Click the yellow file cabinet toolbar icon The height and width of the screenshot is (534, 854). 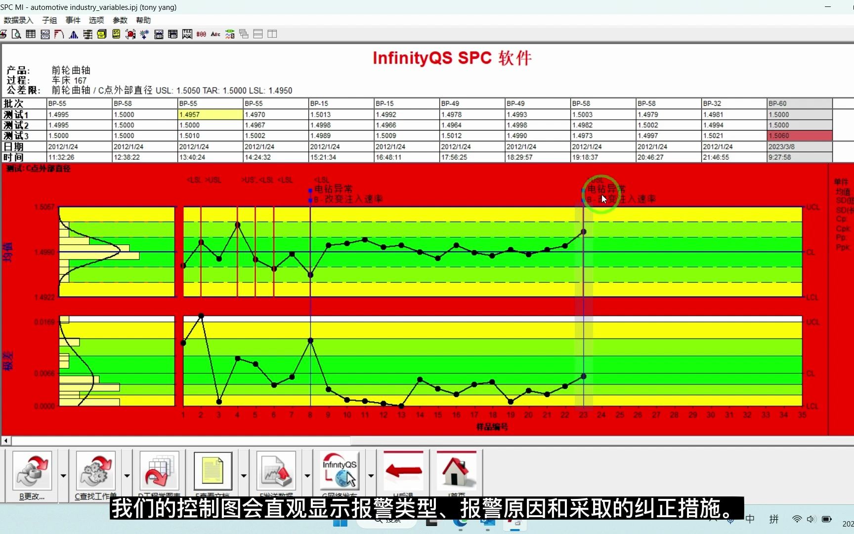coord(102,34)
